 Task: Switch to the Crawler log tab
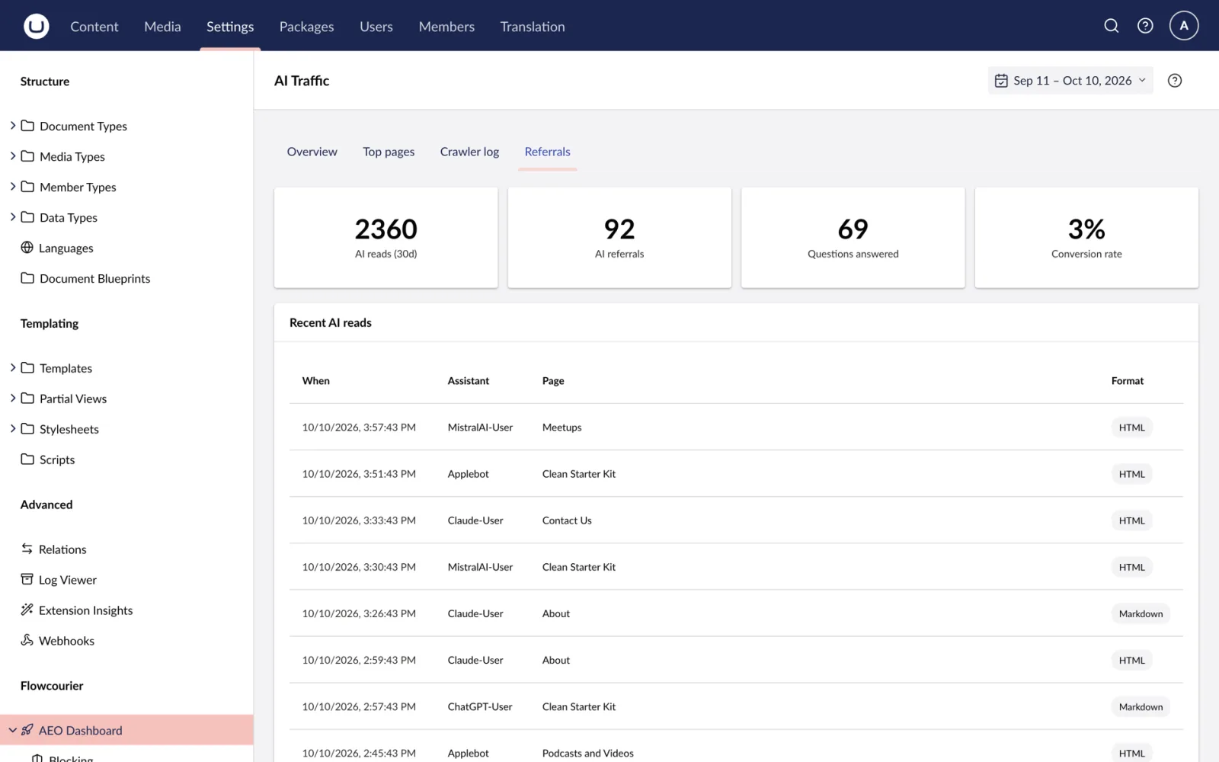[x=469, y=152]
